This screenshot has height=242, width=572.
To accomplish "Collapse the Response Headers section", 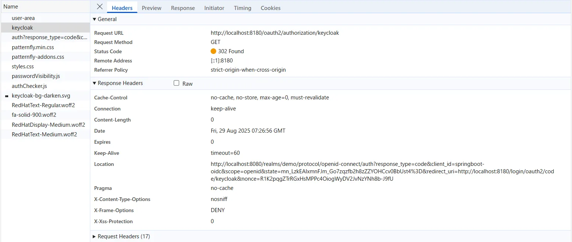I will pyautogui.click(x=95, y=83).
